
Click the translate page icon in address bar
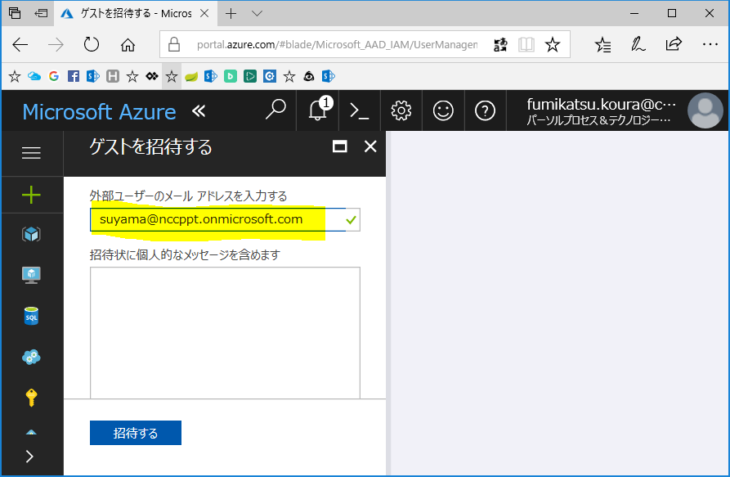(500, 45)
